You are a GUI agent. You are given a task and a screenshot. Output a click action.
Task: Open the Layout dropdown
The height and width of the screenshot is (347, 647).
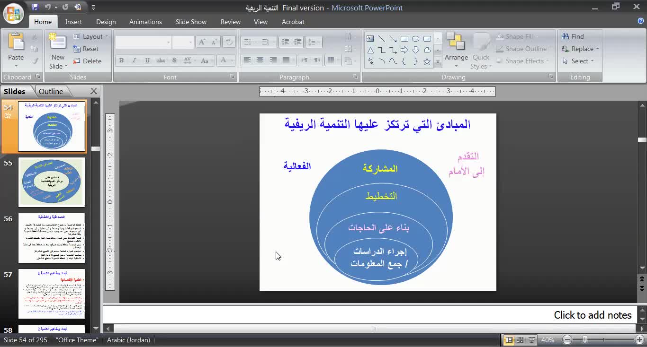pos(90,36)
